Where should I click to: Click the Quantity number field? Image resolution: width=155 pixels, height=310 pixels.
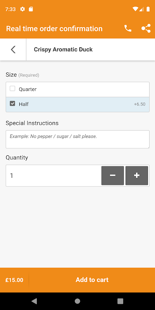[x=53, y=176]
